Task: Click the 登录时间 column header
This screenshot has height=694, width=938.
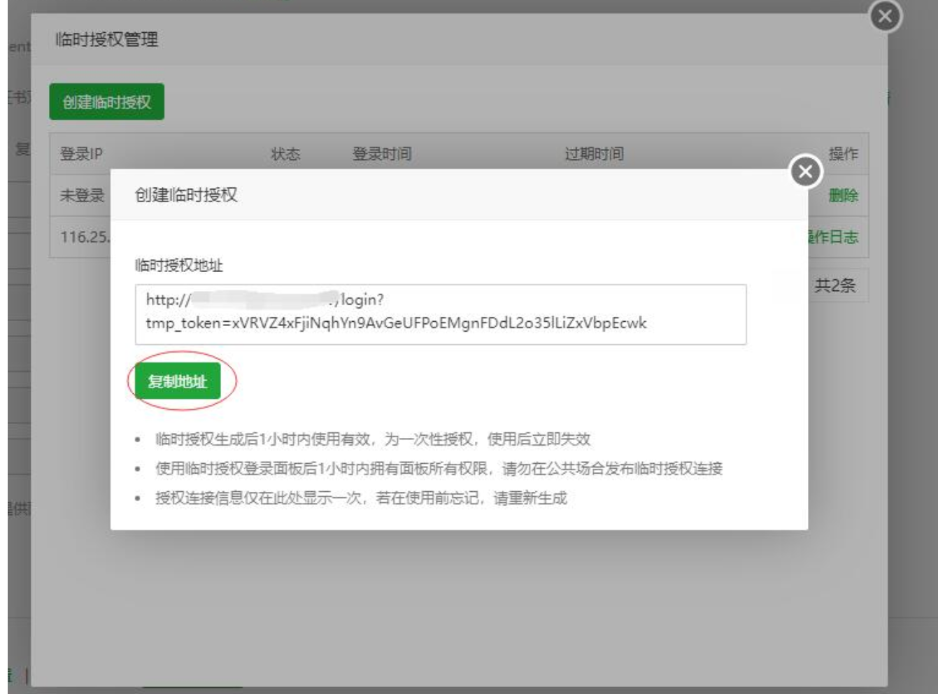Action: [x=382, y=154]
